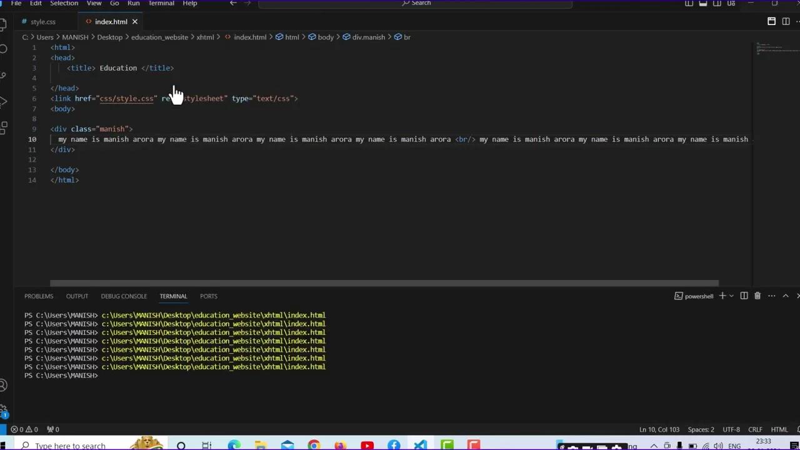800x450 pixels.
Task: Change indentation via Spaces: 2
Action: tap(701, 429)
